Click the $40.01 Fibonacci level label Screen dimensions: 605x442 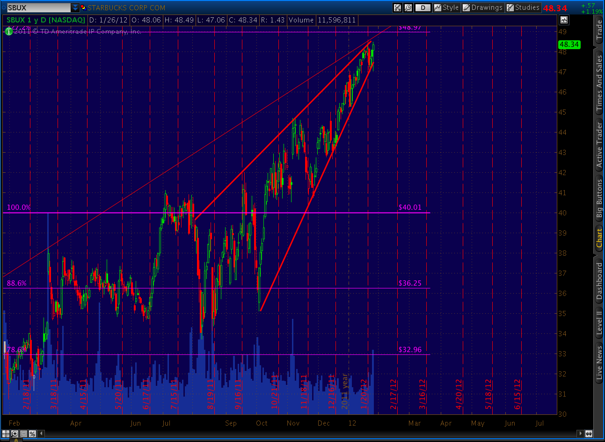click(410, 207)
